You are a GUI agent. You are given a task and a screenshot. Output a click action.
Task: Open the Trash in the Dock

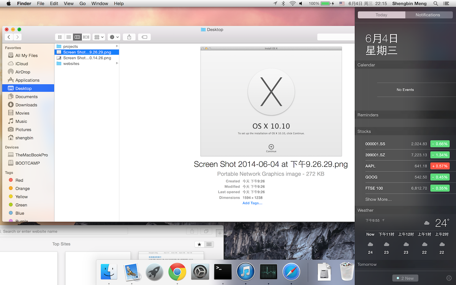pyautogui.click(x=347, y=272)
